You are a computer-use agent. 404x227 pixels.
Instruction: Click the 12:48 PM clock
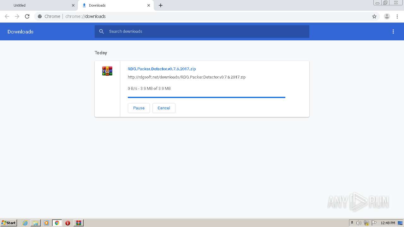[x=388, y=223]
